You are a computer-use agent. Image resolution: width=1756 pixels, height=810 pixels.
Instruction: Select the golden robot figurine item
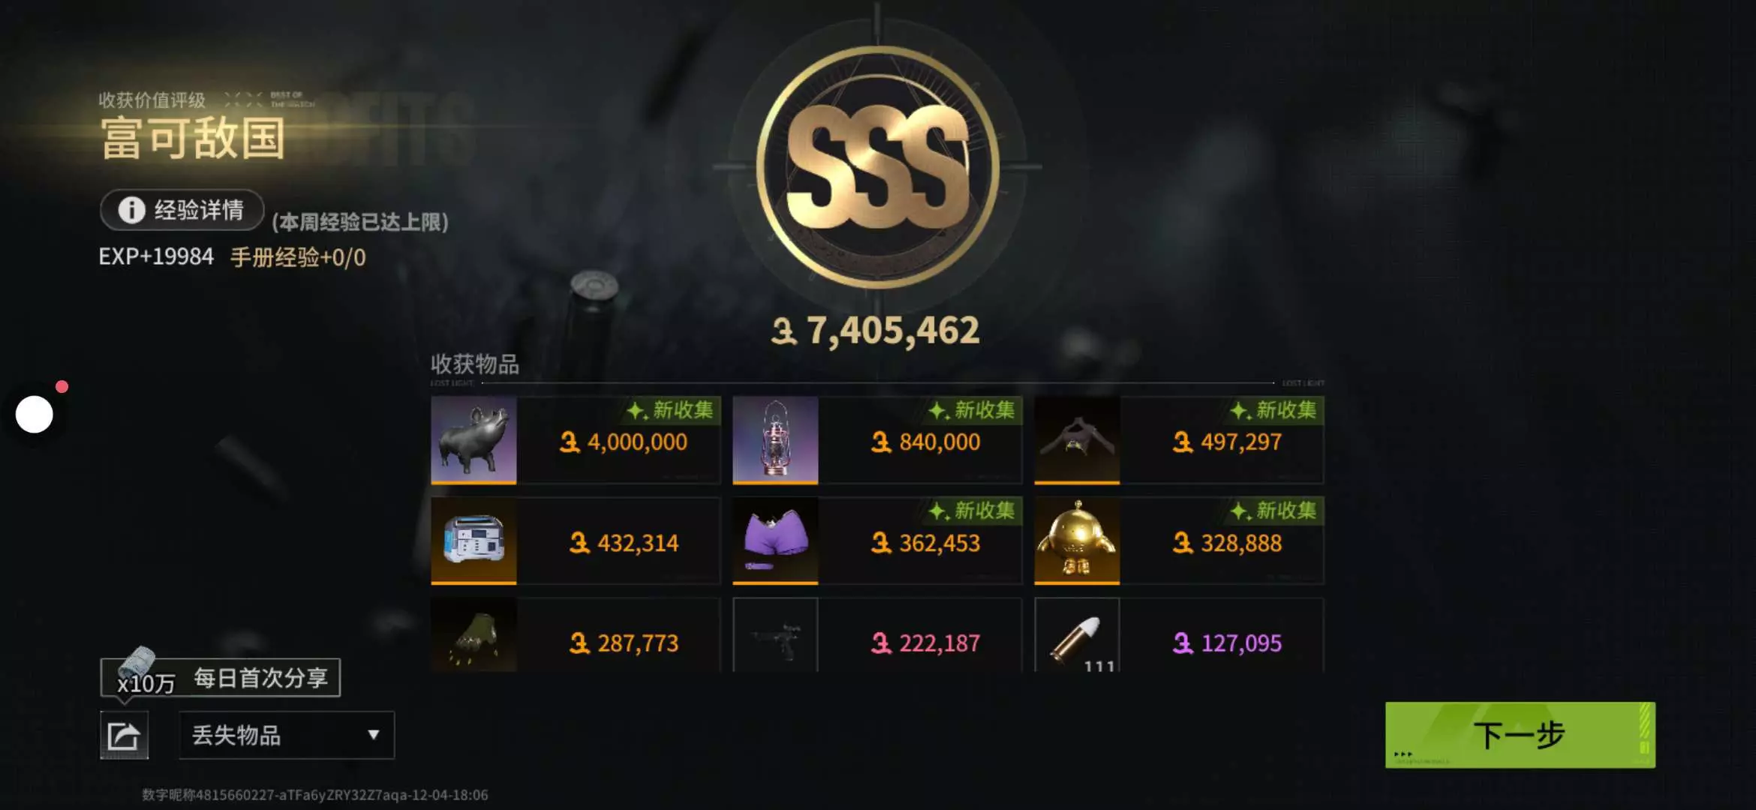point(1077,541)
